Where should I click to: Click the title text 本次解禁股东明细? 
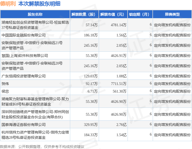(x=39, y=4)
